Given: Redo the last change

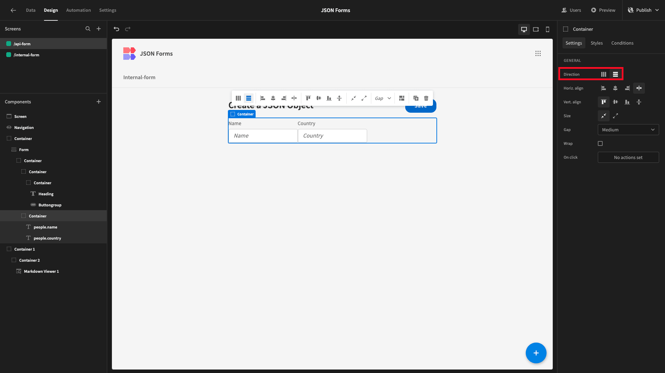Looking at the screenshot, I should click(x=128, y=29).
